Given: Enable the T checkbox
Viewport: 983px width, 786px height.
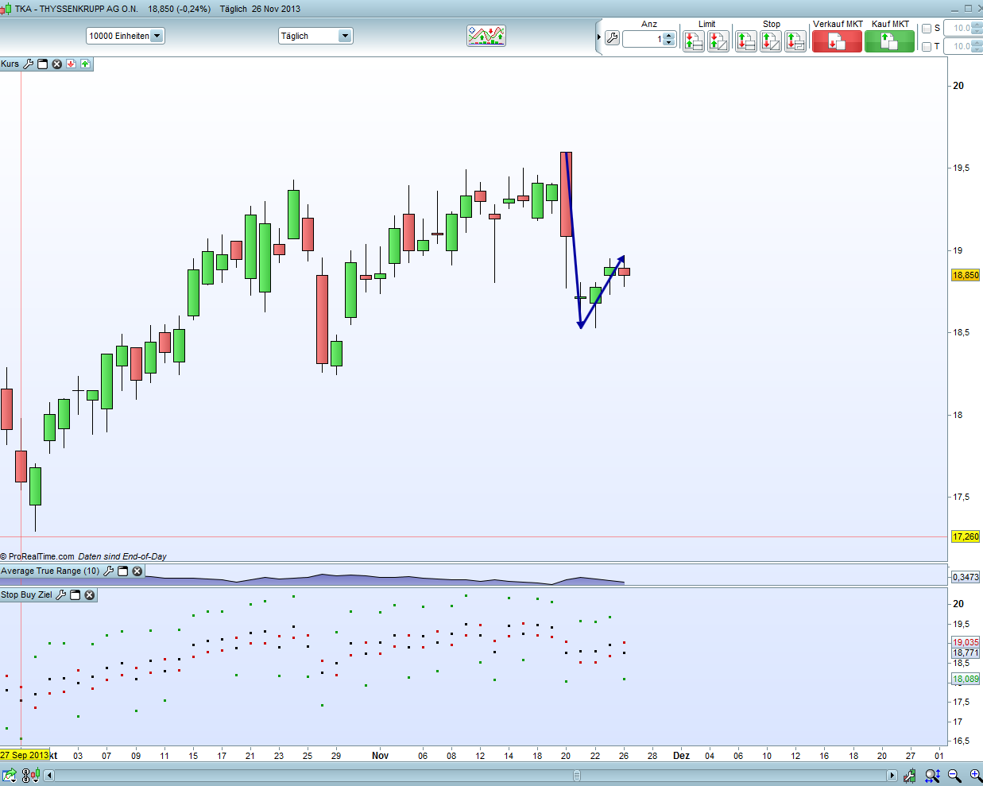Looking at the screenshot, I should pyautogui.click(x=927, y=47).
